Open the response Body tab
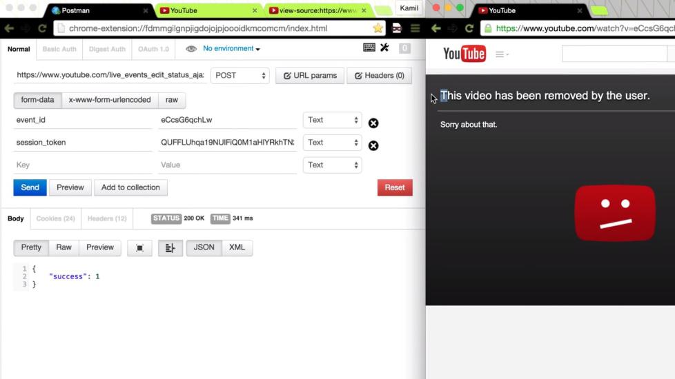Image resolution: width=675 pixels, height=379 pixels. (15, 218)
